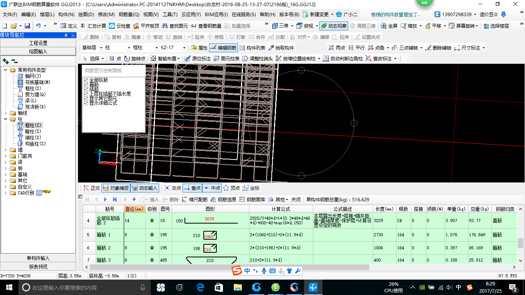Screen dimensions: 525x295
Task: Open the 工具(T) menu
Action: click(170, 15)
